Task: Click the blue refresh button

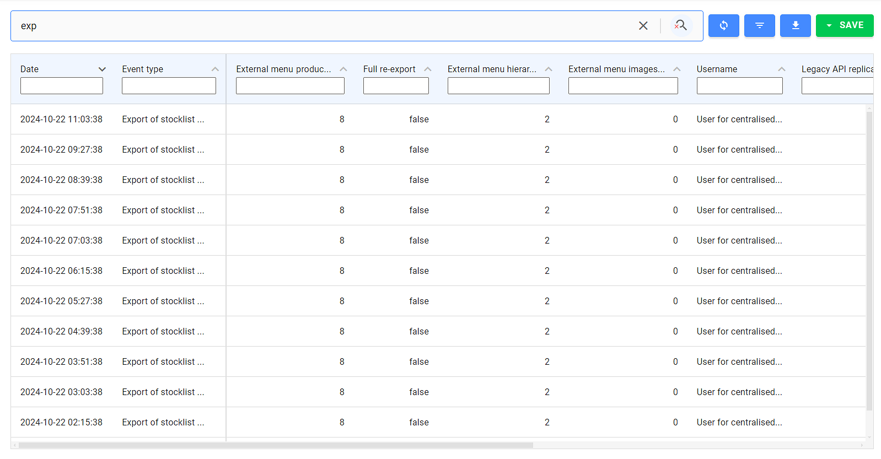Action: coord(723,25)
